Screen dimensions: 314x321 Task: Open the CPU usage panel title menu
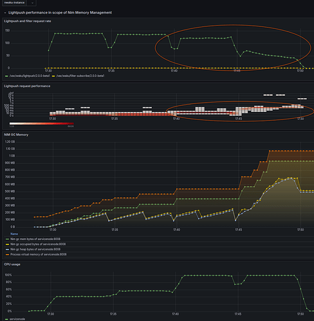click(12, 265)
